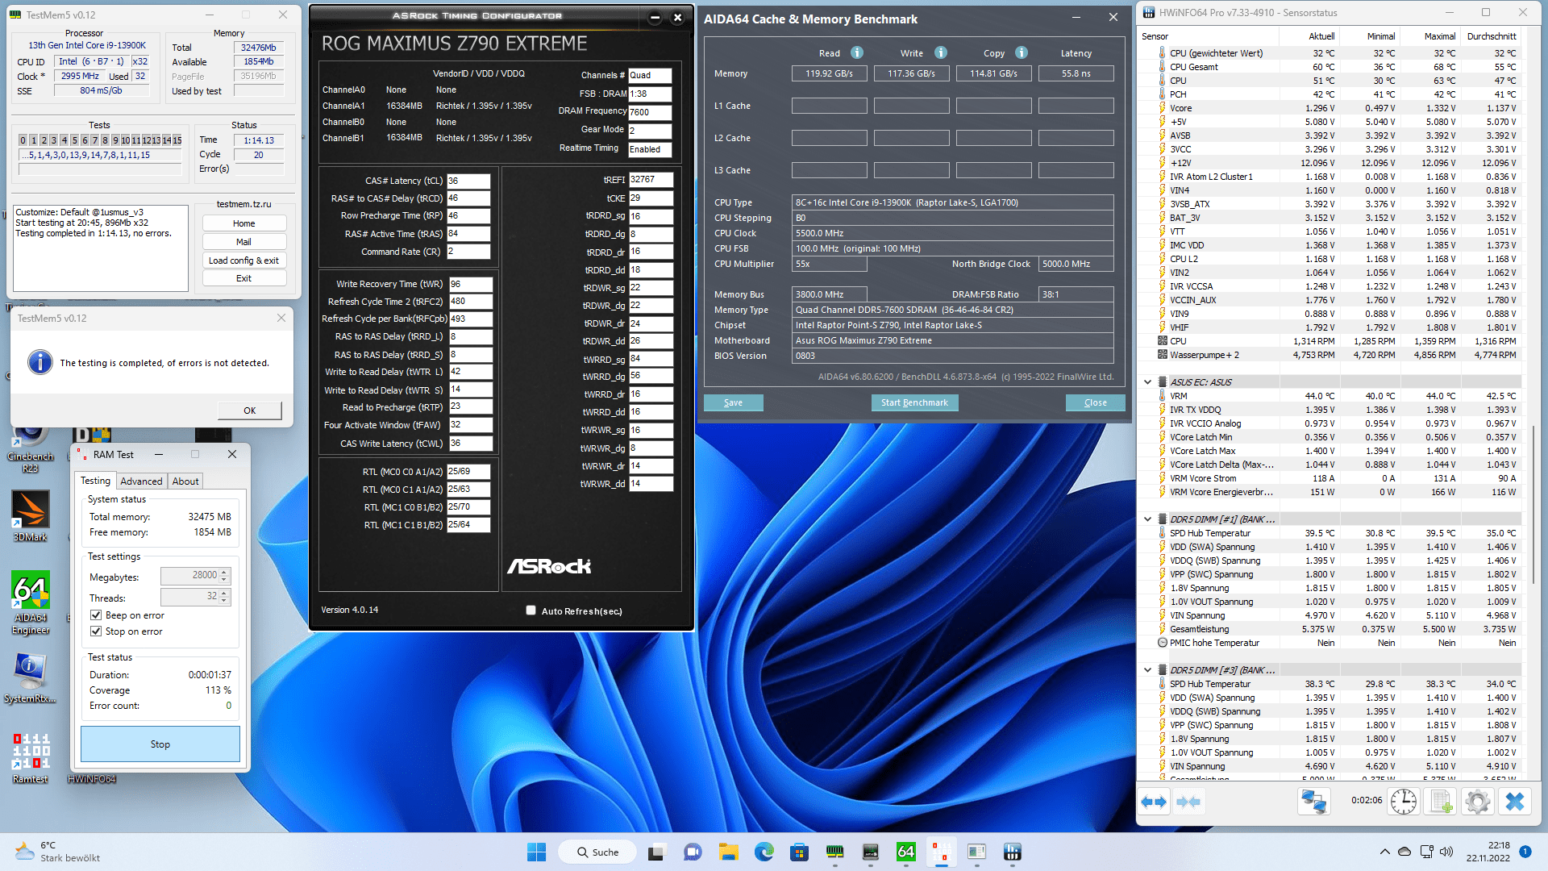Open SystemRtx desktop shortcut
This screenshot has width=1548, height=871.
tap(31, 677)
